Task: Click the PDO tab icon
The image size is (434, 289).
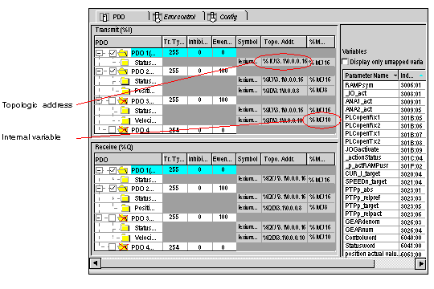Action: (x=104, y=17)
